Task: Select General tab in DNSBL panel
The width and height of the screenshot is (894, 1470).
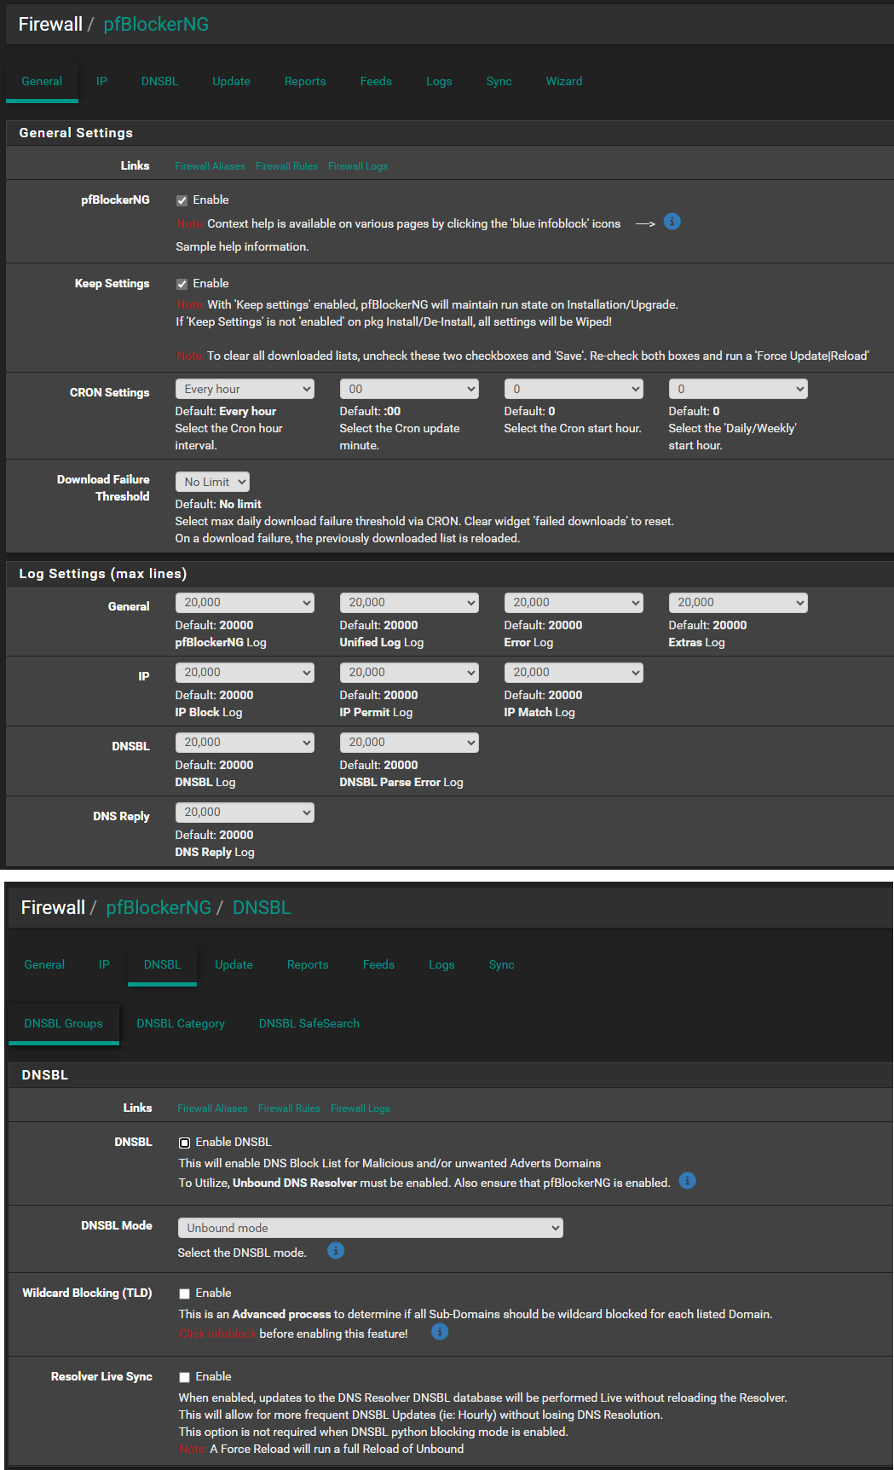Action: 44,965
